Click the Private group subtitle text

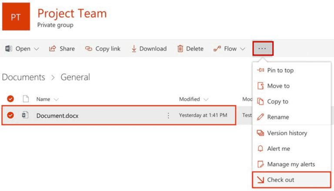tap(55, 25)
